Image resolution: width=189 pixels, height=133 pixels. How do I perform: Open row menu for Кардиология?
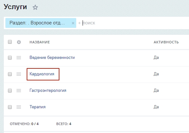click(19, 74)
